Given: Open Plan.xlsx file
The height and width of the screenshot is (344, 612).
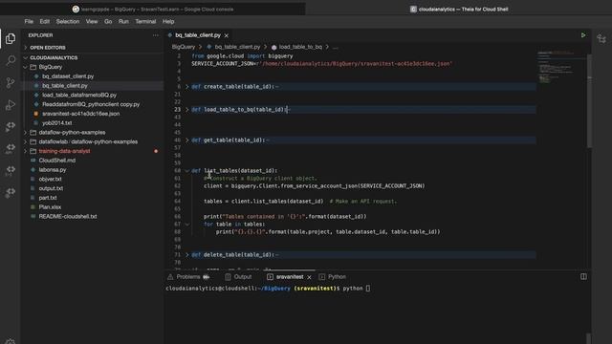Looking at the screenshot, I should [x=50, y=207].
